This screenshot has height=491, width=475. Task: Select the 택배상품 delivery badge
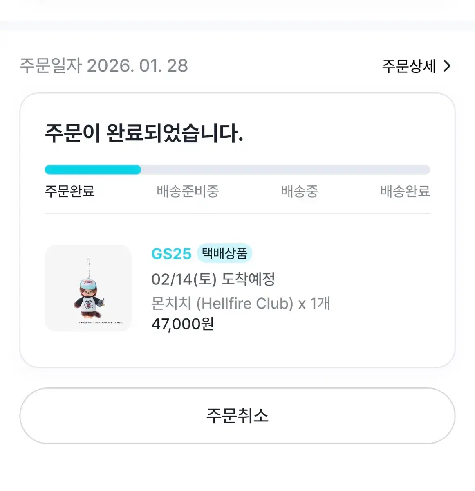[224, 253]
